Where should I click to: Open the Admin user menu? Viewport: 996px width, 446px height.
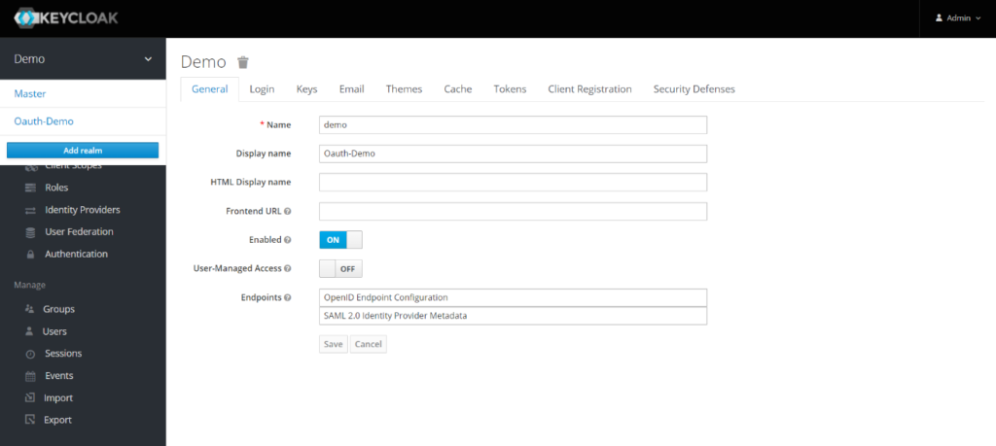coord(957,18)
